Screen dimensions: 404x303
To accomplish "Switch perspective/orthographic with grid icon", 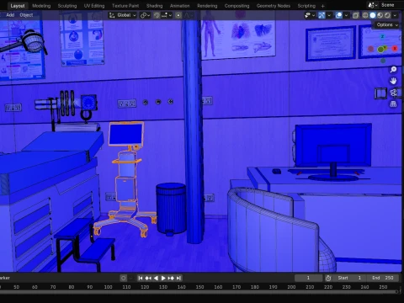I will (x=393, y=104).
